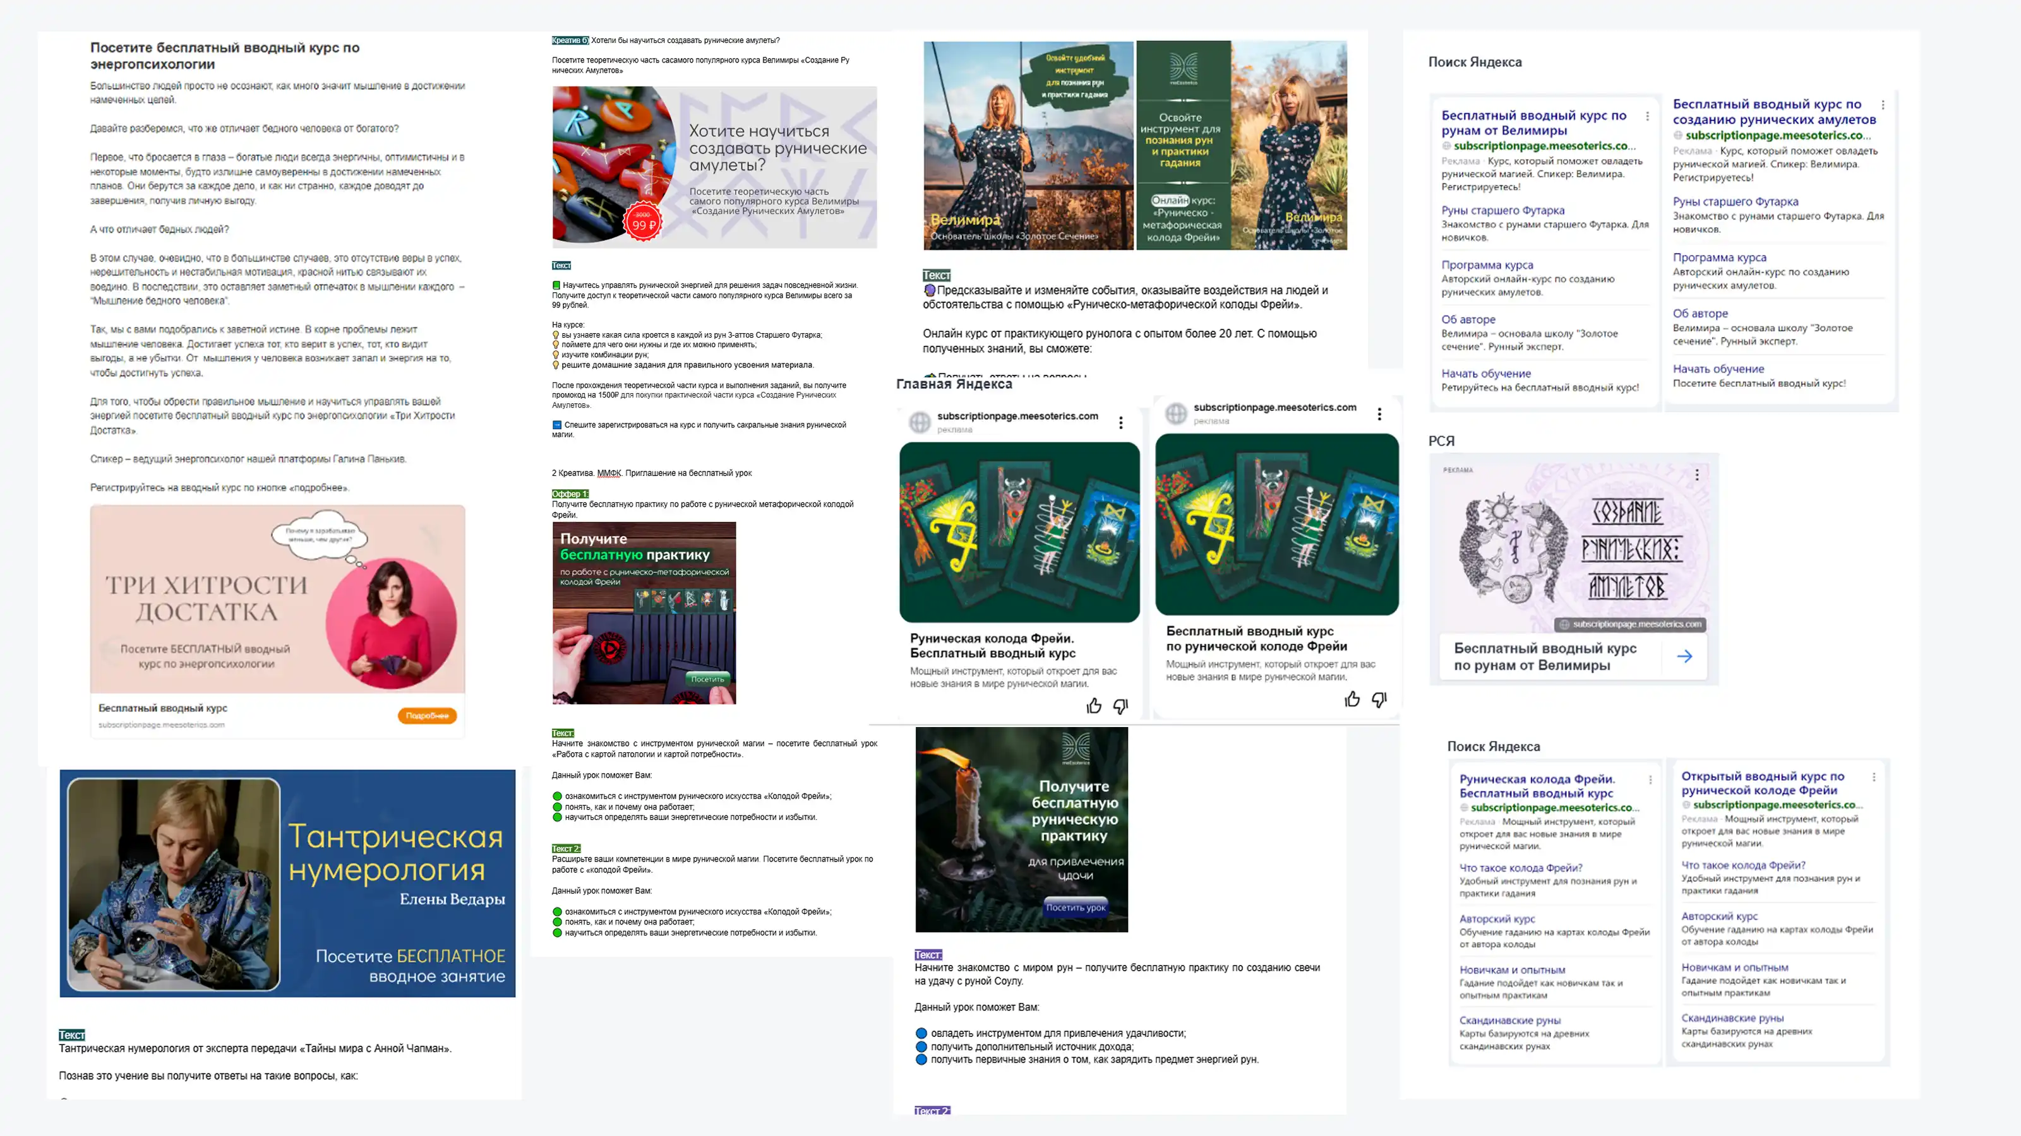Click the orange 'Подробнее' button
The height and width of the screenshot is (1136, 2021).
pos(427,716)
